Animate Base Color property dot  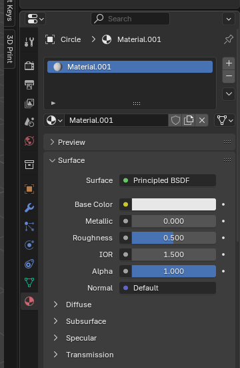[x=223, y=204]
